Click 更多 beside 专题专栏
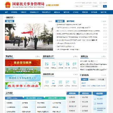113x113 pixels. coord(38,56)
